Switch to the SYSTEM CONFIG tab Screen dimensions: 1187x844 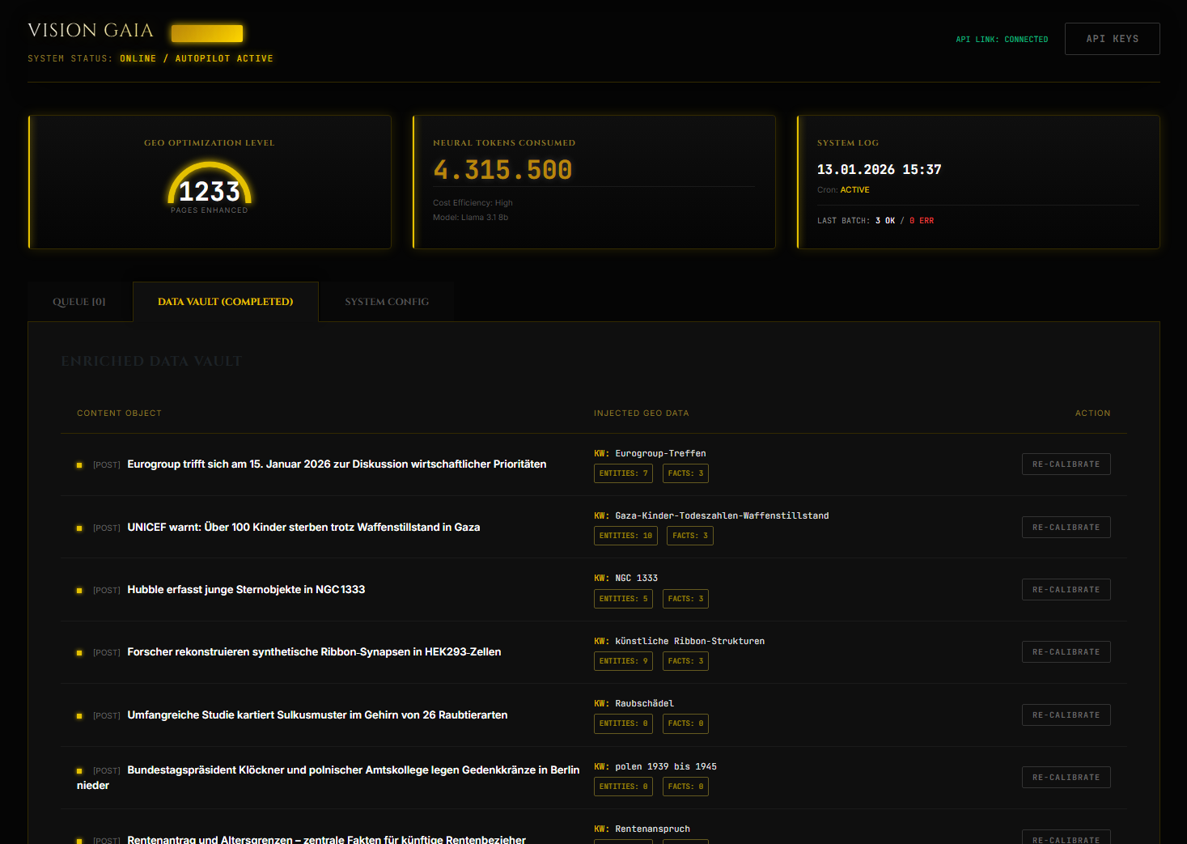point(387,301)
